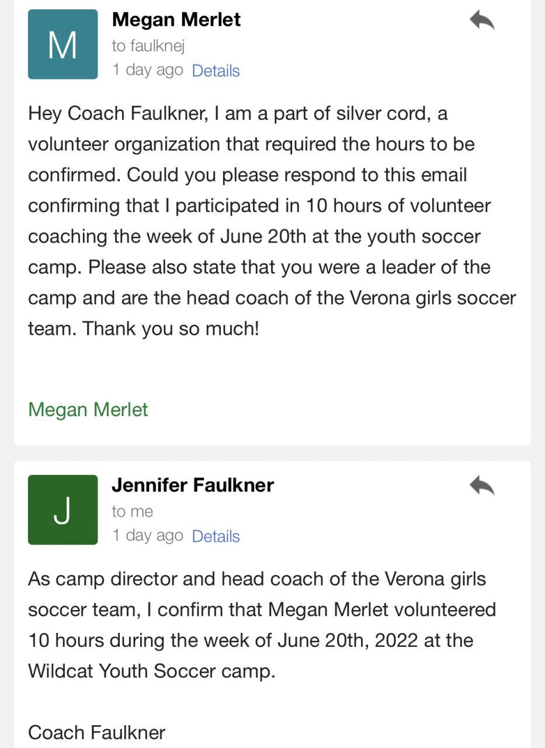Open Details on Megan's email
This screenshot has width=545, height=748.
click(216, 71)
